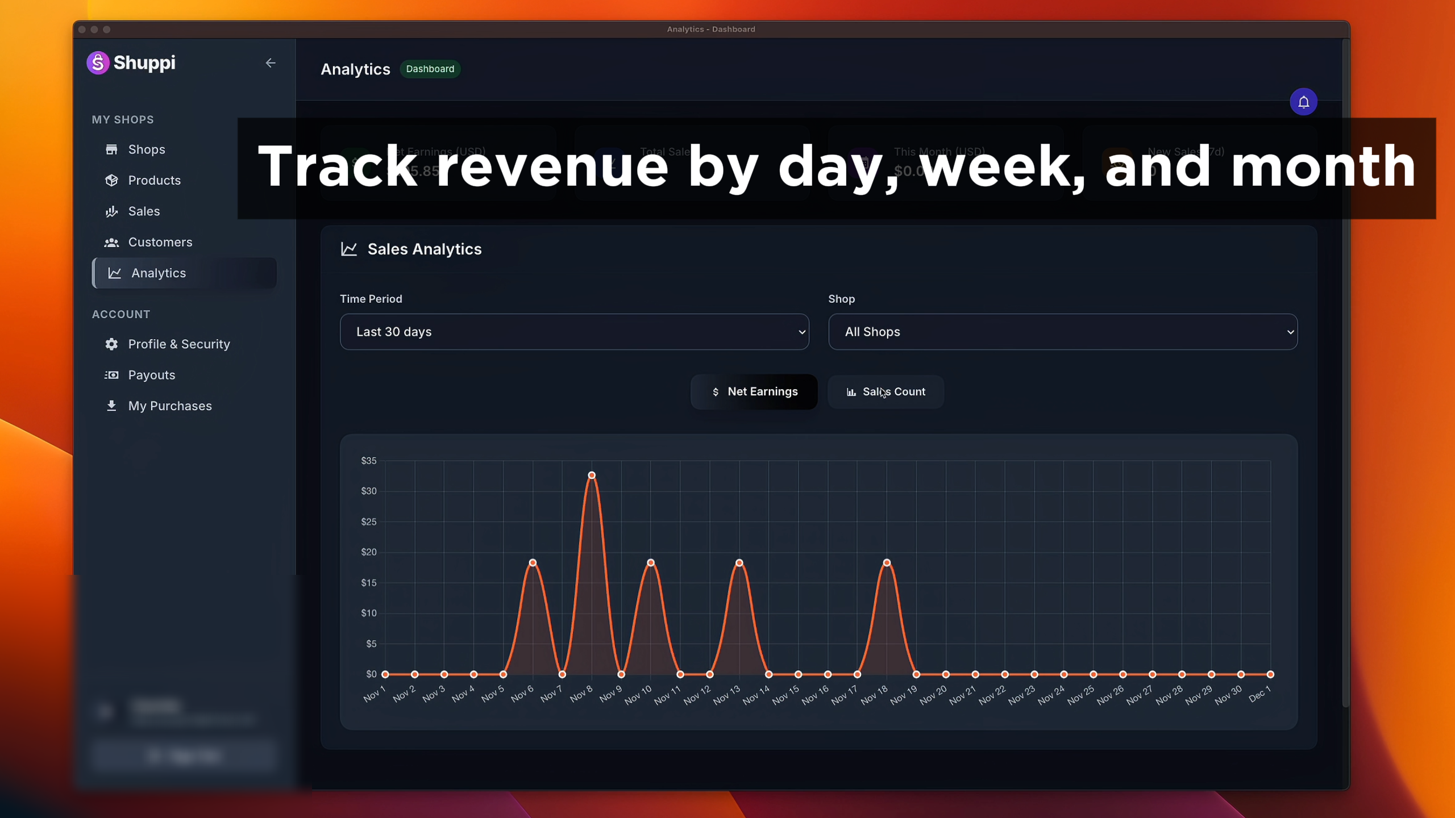Expand the All Shops selector
The image size is (1455, 818).
click(x=1062, y=332)
